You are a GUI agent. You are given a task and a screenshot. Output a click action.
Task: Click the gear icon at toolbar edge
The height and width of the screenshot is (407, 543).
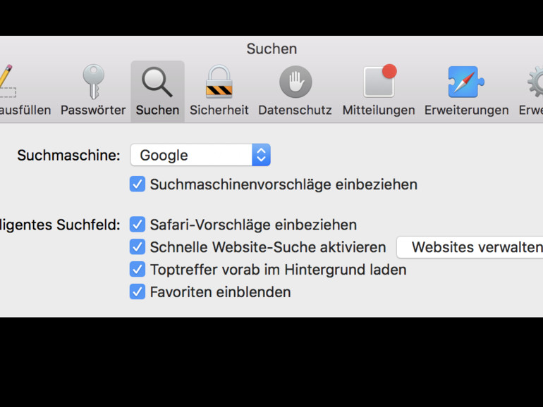point(536,82)
